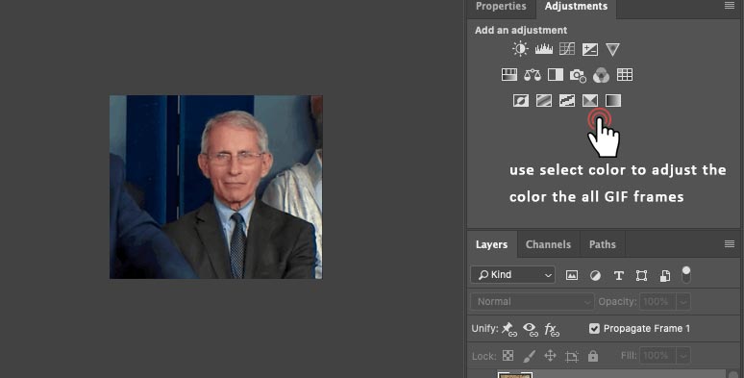The image size is (744, 378).
Task: Click the Fill percentage field
Action: (657, 356)
